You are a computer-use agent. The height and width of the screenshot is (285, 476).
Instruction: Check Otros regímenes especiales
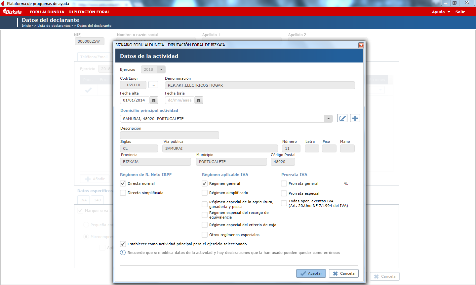205,235
